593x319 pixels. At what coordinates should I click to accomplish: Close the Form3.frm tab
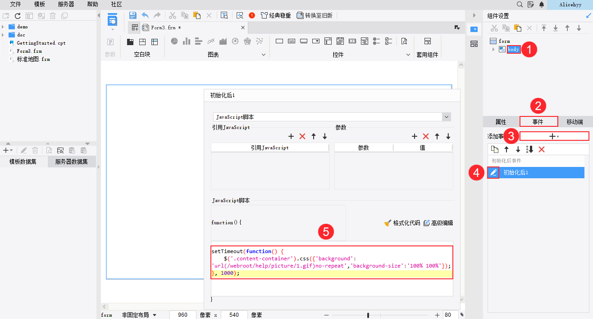243,28
